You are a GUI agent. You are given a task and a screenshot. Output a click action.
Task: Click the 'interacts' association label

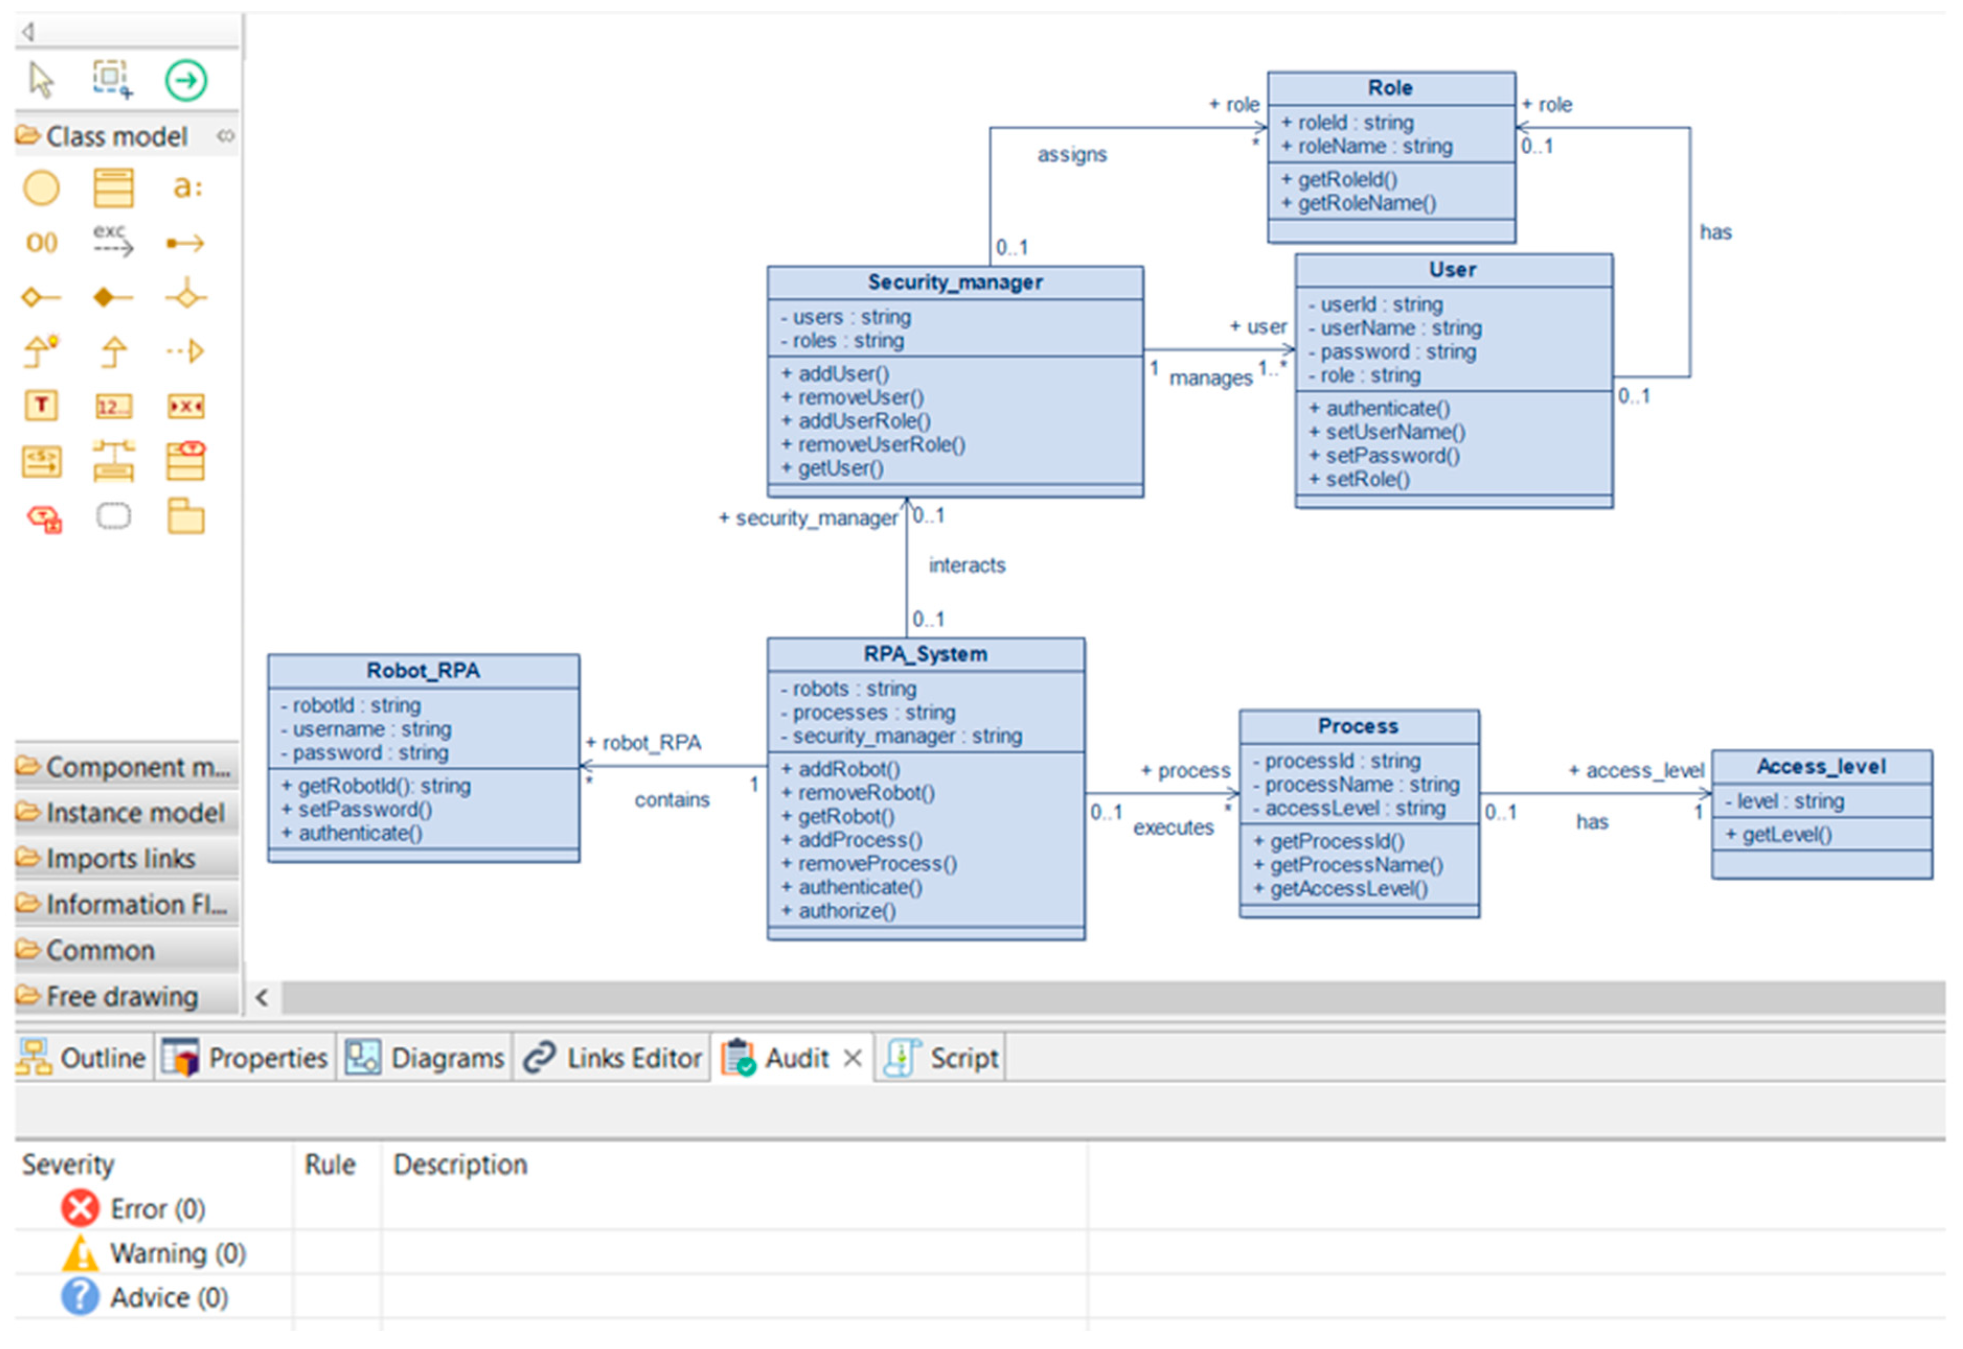(967, 566)
